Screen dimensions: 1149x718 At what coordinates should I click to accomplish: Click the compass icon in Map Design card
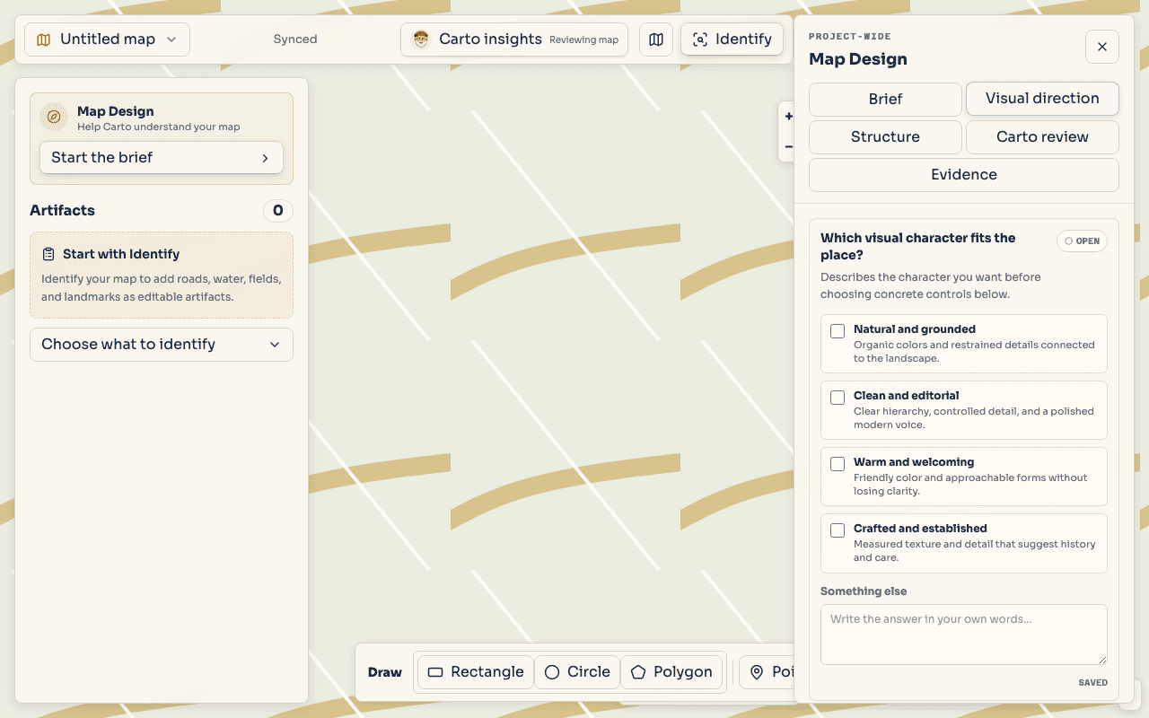click(x=54, y=118)
